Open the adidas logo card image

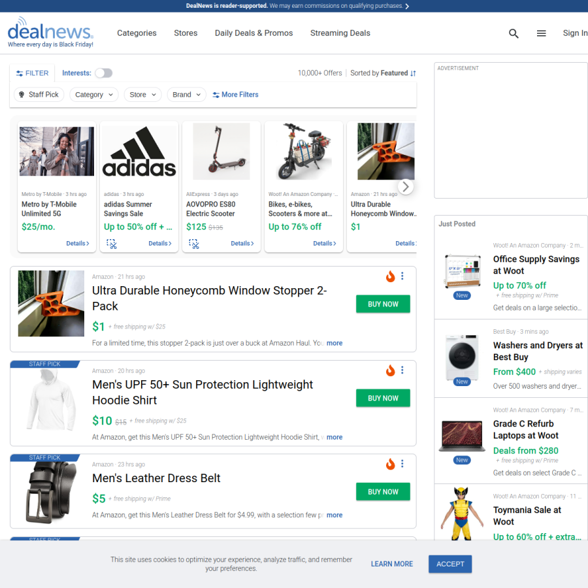point(139,152)
